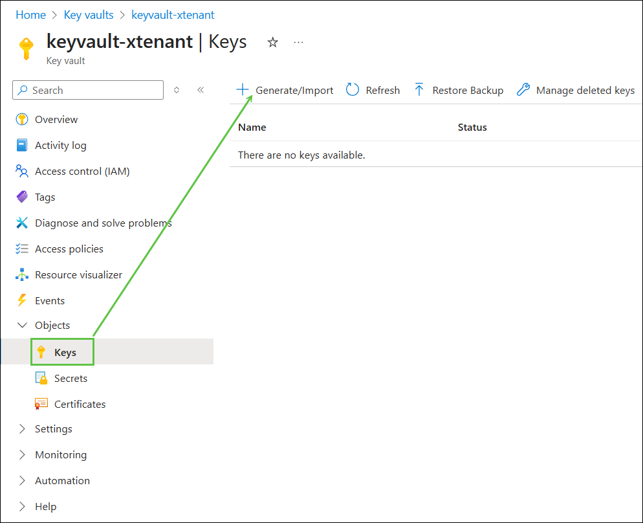643x523 pixels.
Task: Click the 'There are no keys available.' text
Action: coord(301,155)
